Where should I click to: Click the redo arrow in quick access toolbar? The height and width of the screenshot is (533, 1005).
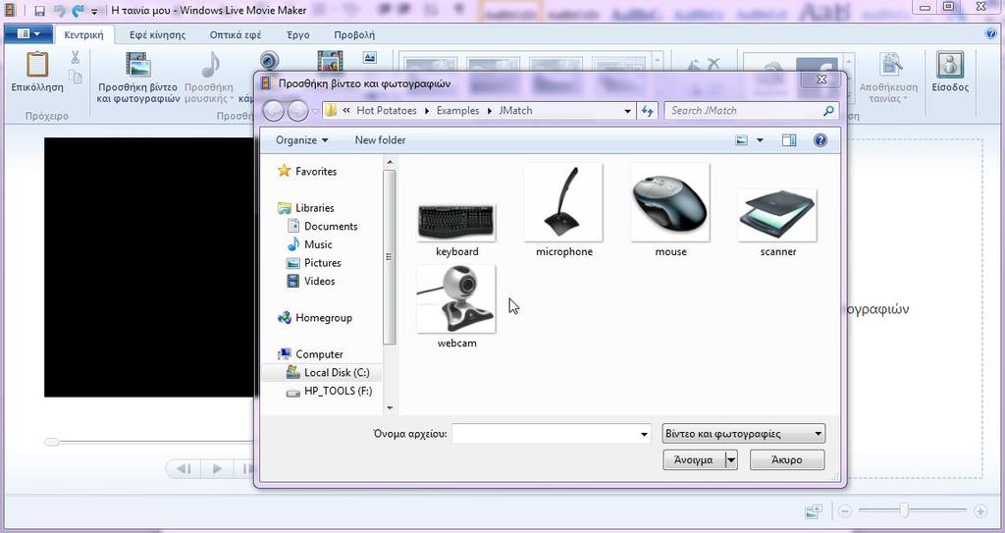pos(79,10)
